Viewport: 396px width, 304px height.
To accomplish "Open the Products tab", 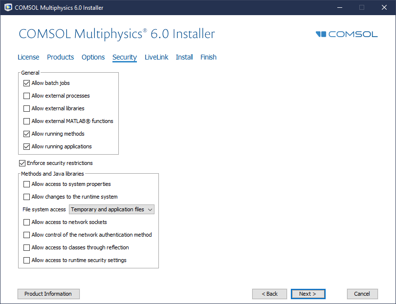I will pos(60,57).
